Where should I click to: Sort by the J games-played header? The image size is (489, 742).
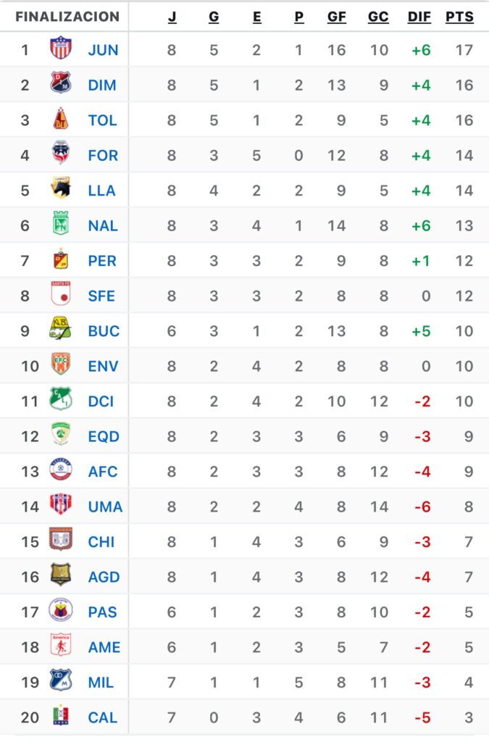pyautogui.click(x=172, y=17)
